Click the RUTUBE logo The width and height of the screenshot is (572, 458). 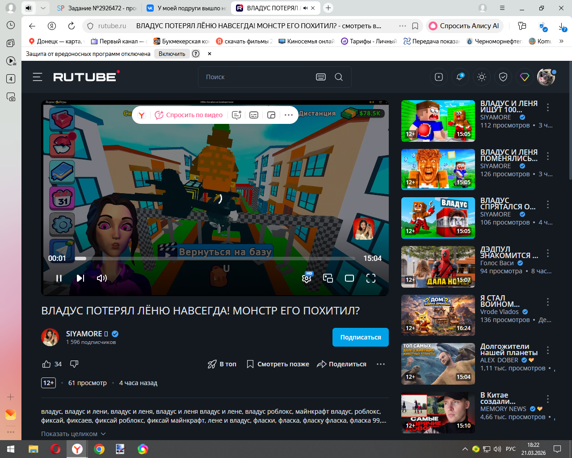click(x=86, y=76)
